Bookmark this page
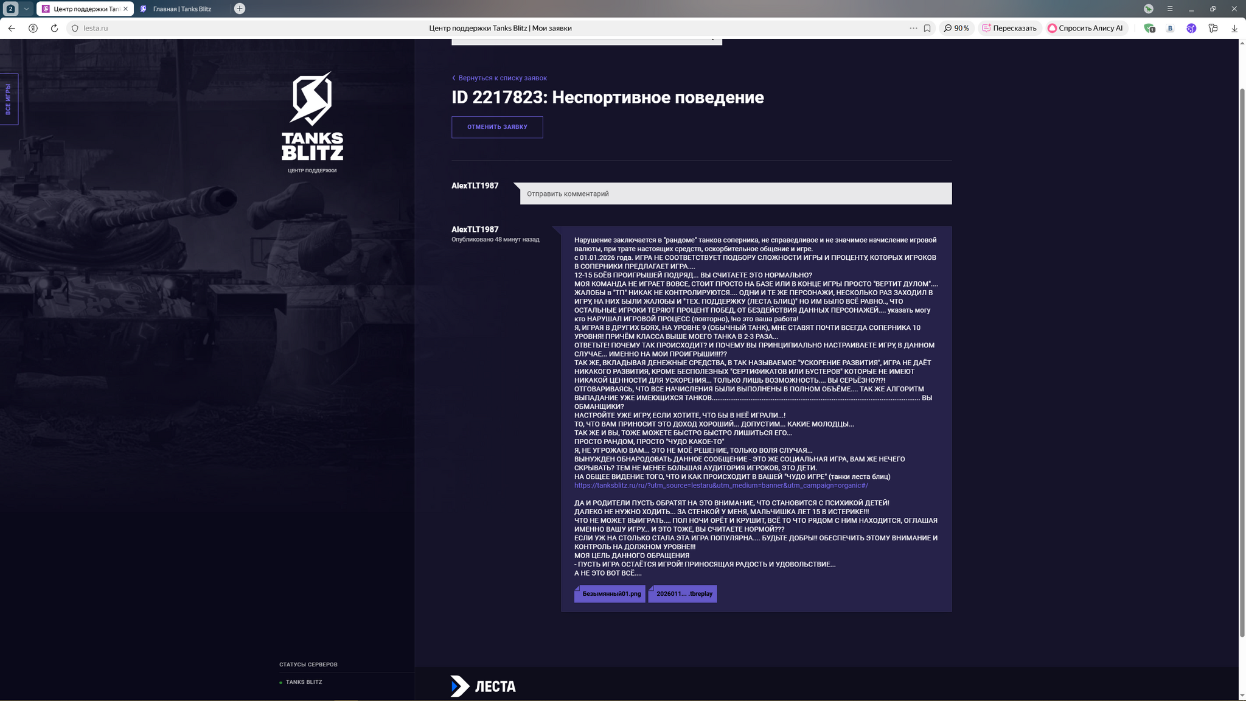This screenshot has height=701, width=1246. coord(927,28)
